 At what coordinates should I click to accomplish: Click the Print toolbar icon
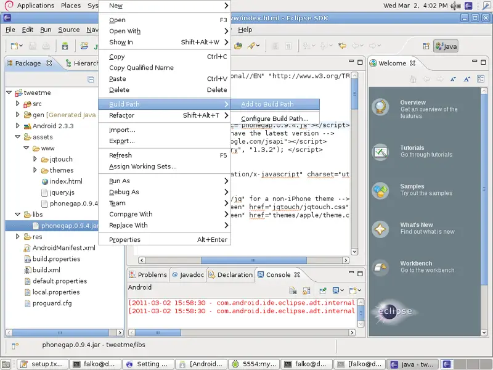[46, 46]
